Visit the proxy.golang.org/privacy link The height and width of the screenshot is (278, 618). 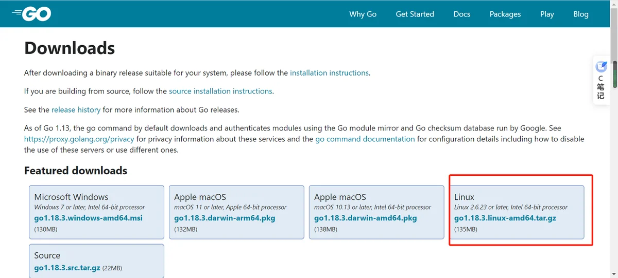(79, 139)
